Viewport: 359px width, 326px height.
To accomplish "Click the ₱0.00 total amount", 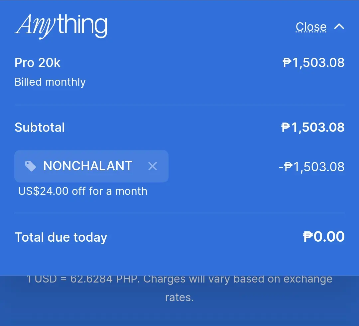I will pos(324,237).
